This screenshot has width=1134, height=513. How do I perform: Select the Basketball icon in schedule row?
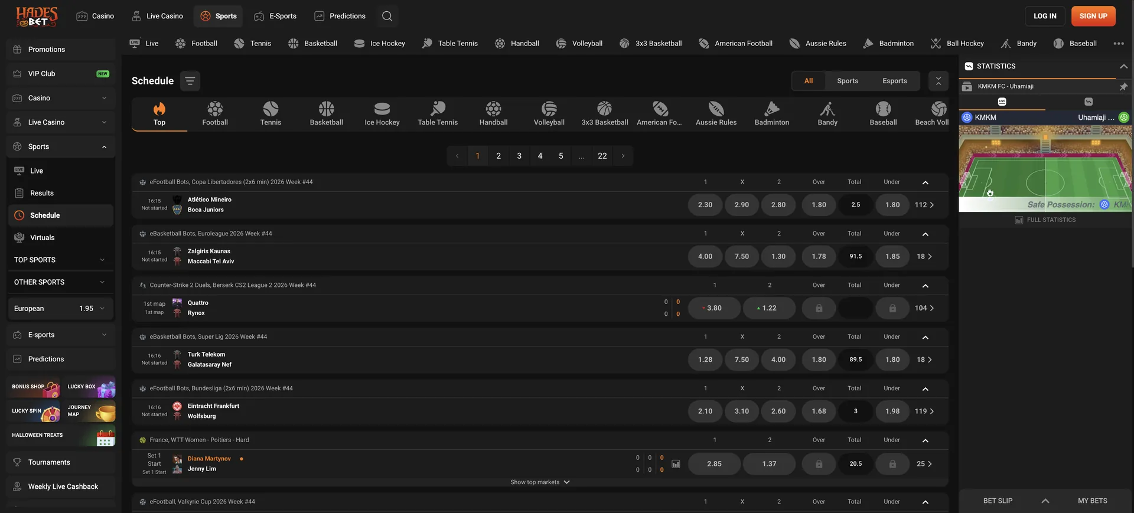tap(326, 109)
